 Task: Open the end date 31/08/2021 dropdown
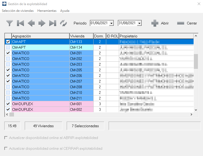click(x=139, y=23)
